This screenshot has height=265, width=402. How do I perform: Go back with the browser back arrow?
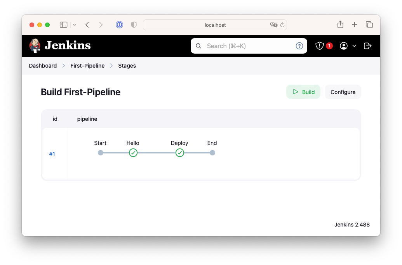tap(87, 24)
